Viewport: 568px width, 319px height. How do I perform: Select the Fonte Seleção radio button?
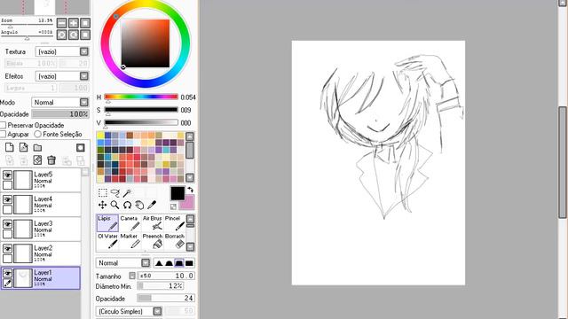point(37,134)
